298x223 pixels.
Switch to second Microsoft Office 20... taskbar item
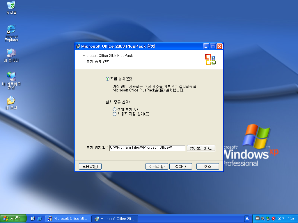click(115, 219)
